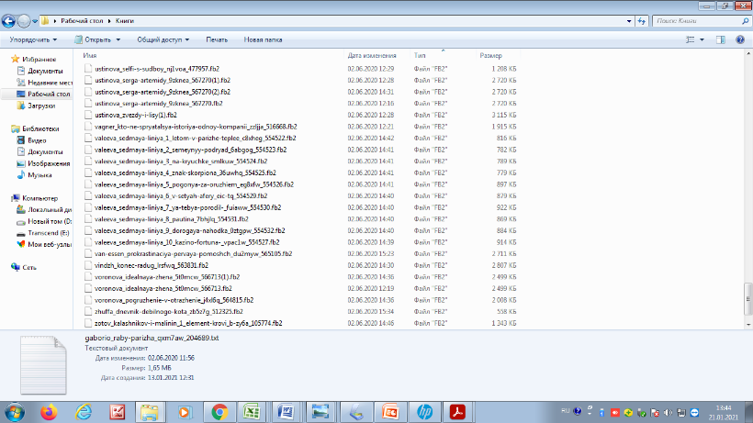Sort by the Дата изменения column header
The height and width of the screenshot is (423, 753).
pos(372,56)
